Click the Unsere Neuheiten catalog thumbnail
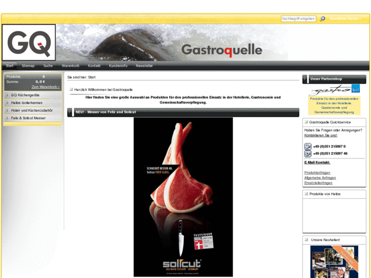Image resolution: width=371 pixels, height=278 pixels. [x=334, y=262]
